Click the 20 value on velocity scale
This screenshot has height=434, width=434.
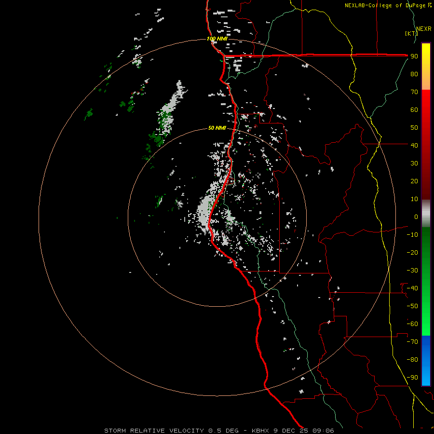click(x=414, y=181)
